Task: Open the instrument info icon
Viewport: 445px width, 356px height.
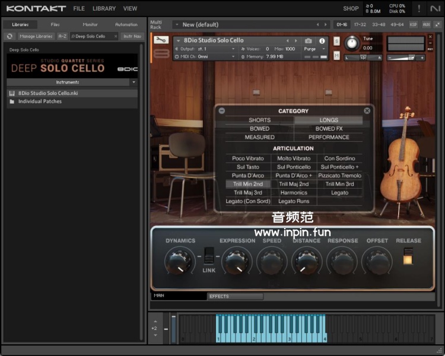Action: tap(322, 41)
